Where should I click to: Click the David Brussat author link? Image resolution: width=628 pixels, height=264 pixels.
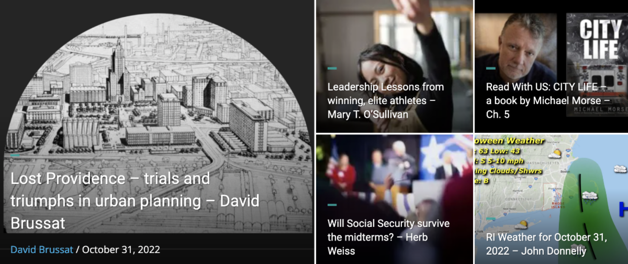[42, 249]
